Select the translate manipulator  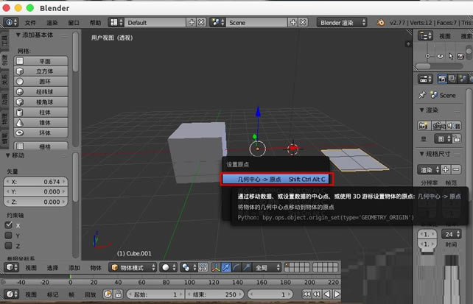[226, 267]
